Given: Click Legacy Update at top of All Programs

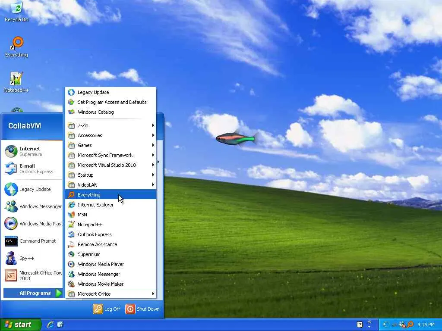Looking at the screenshot, I should tap(110, 92).
